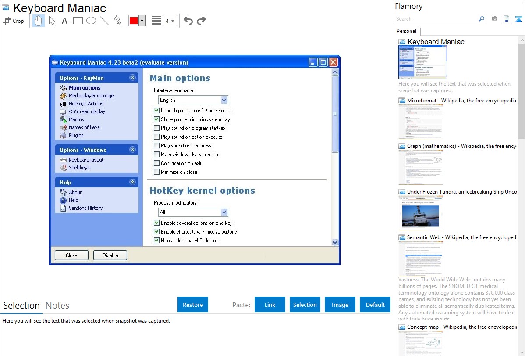The height and width of the screenshot is (356, 525).
Task: Paste as Image
Action: click(x=340, y=305)
